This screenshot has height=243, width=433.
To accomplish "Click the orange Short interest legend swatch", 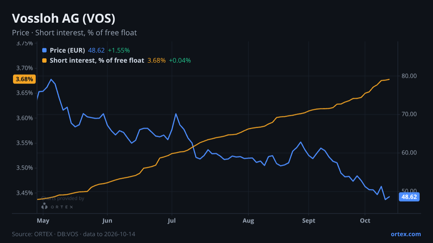I will (44, 60).
